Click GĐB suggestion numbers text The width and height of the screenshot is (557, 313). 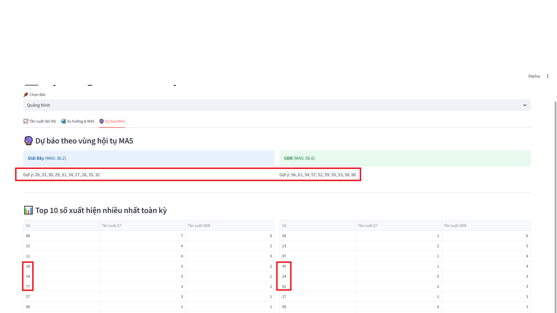click(318, 175)
